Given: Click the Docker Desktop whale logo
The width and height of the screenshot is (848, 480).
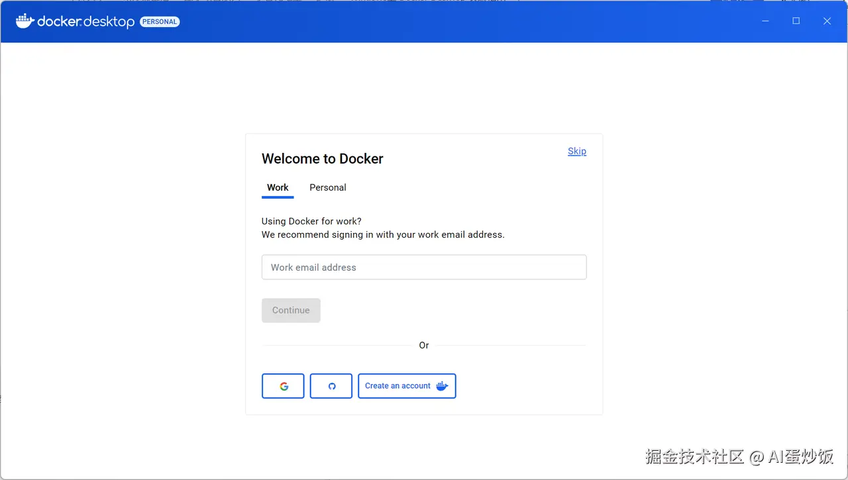Looking at the screenshot, I should point(25,21).
